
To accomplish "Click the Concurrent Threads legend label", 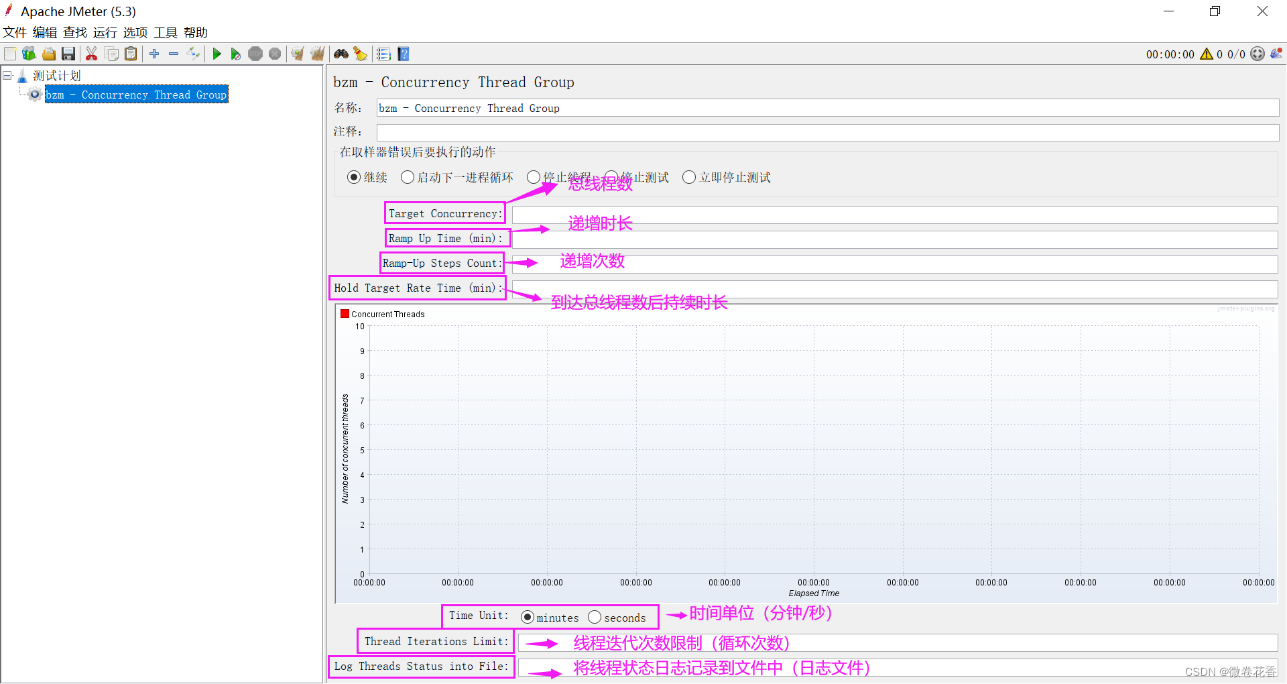I will (388, 314).
